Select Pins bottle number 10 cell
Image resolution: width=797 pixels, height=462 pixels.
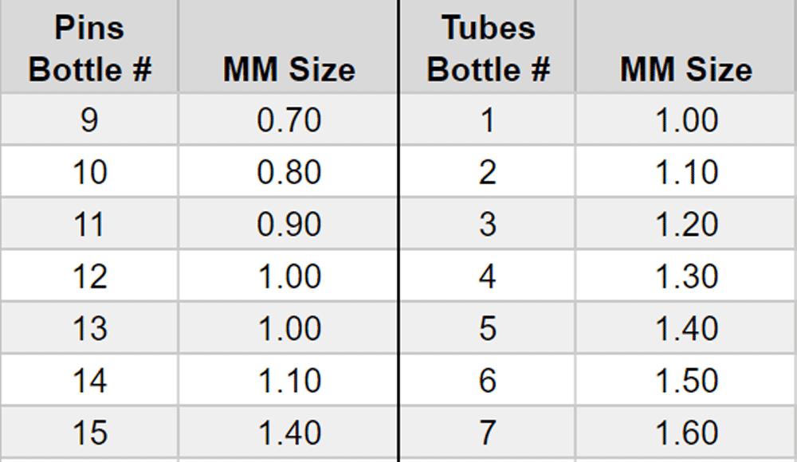coord(89,172)
